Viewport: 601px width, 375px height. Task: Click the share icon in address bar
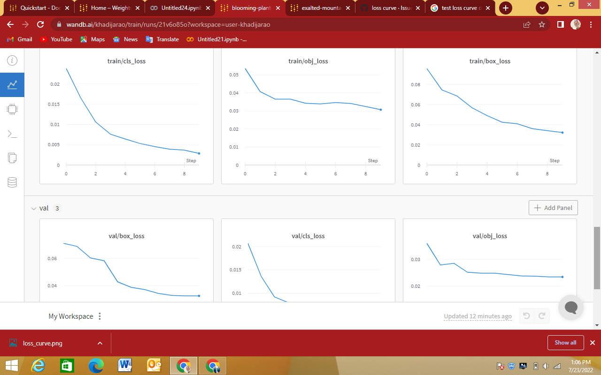coord(527,24)
